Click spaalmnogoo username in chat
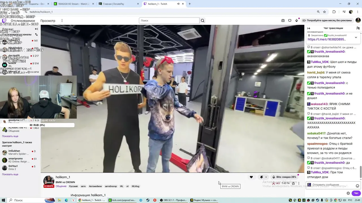Image resolution: width=362 pixels, height=203 pixels. pos(317,144)
